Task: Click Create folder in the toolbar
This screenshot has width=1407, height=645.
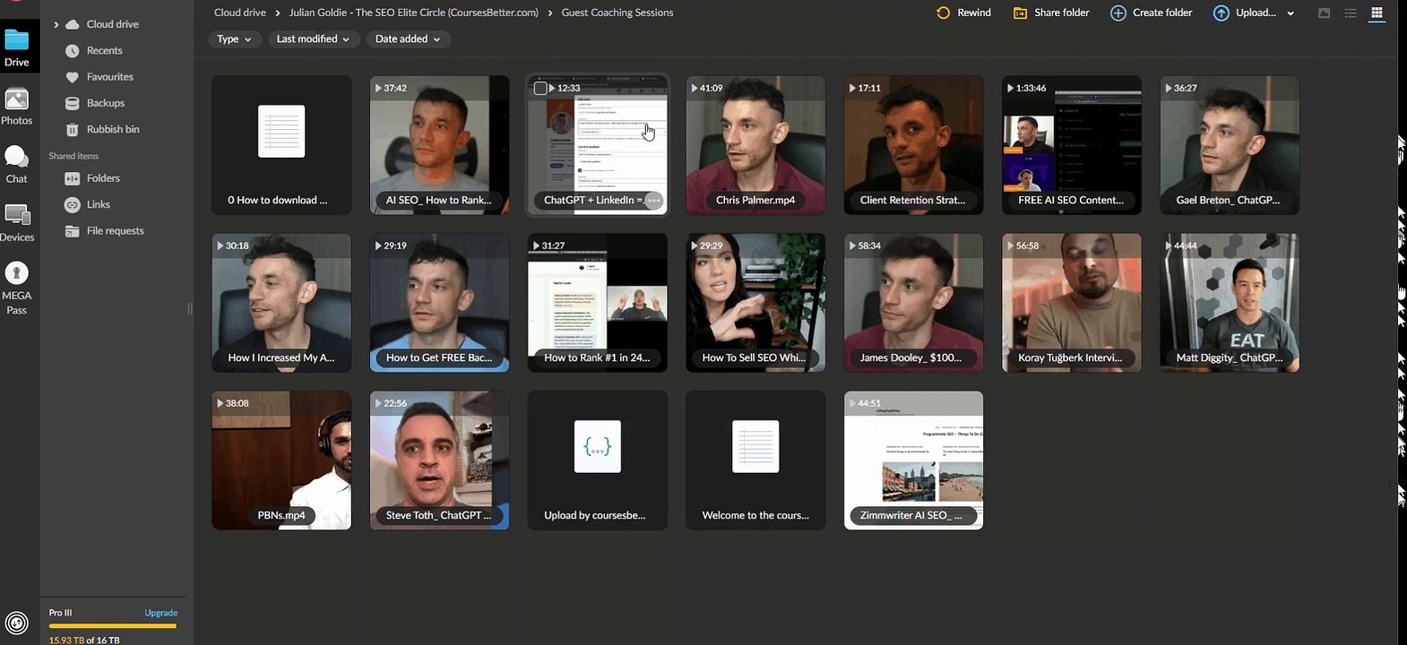Action: [1152, 13]
